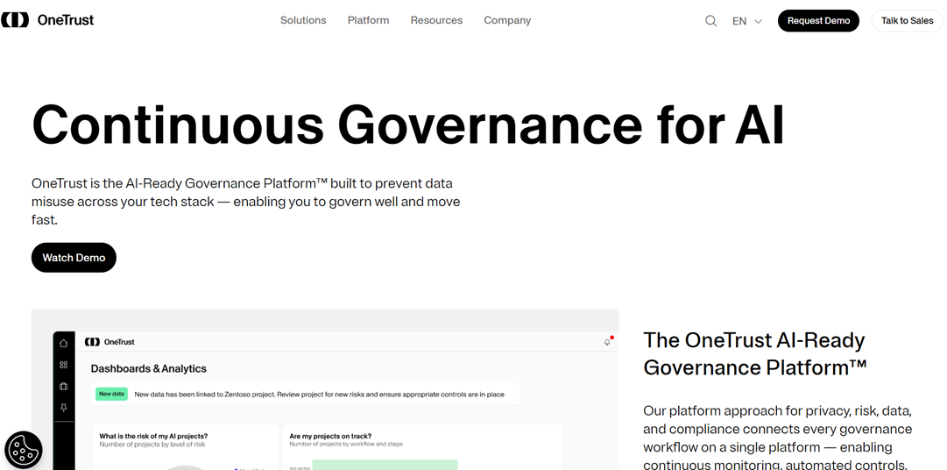Click the home icon in dashboard sidebar
The image size is (947, 470).
tap(63, 343)
